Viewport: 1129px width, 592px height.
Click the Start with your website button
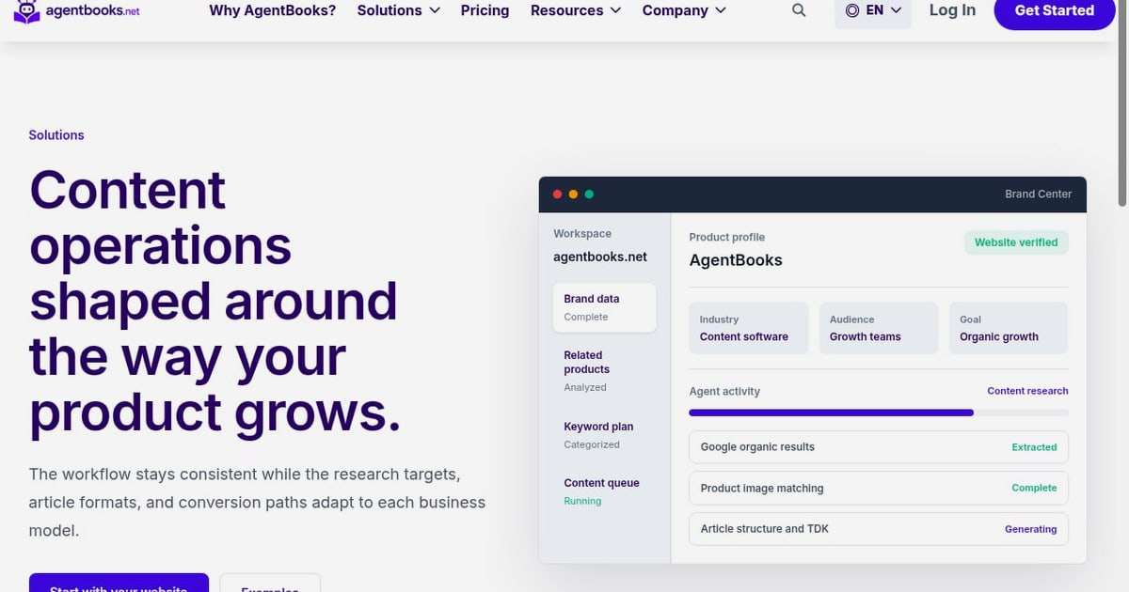click(x=119, y=583)
